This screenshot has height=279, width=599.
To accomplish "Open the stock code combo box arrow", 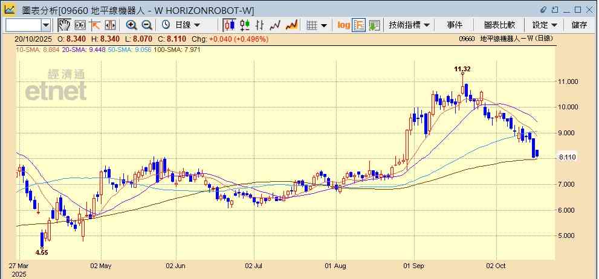I will click(x=46, y=25).
